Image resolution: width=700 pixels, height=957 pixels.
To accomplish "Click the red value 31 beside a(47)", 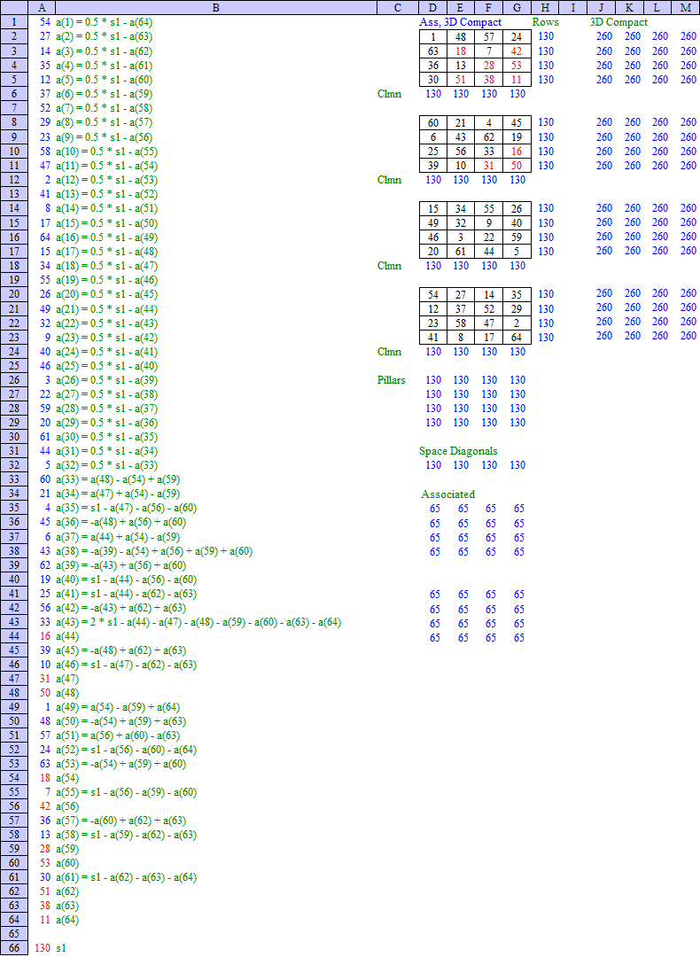I will pos(45,679).
